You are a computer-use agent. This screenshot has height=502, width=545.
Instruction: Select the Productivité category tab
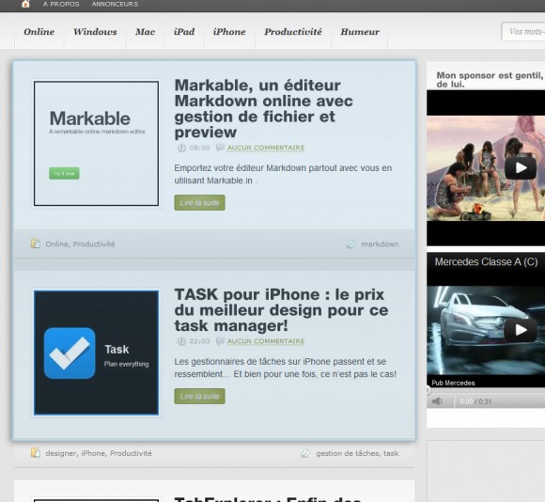click(293, 32)
